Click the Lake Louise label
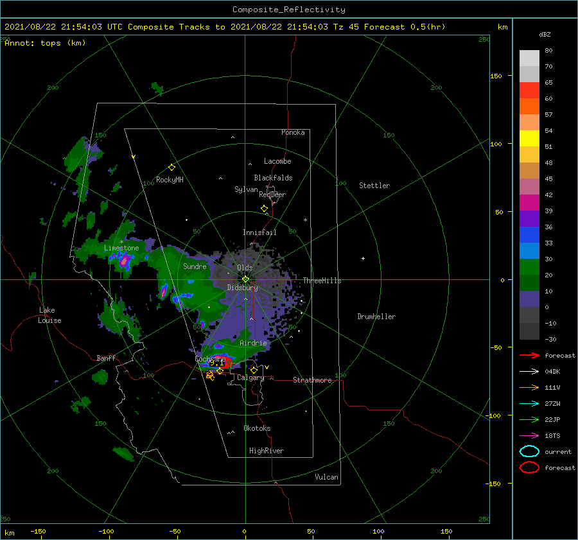Image resolution: width=578 pixels, height=540 pixels. [49, 315]
